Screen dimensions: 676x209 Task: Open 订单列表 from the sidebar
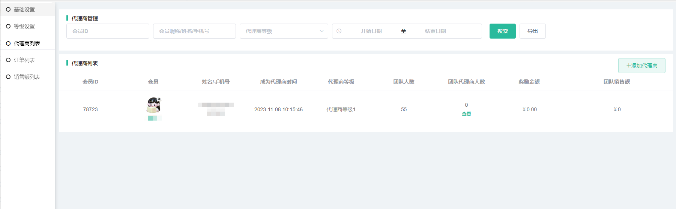point(24,60)
